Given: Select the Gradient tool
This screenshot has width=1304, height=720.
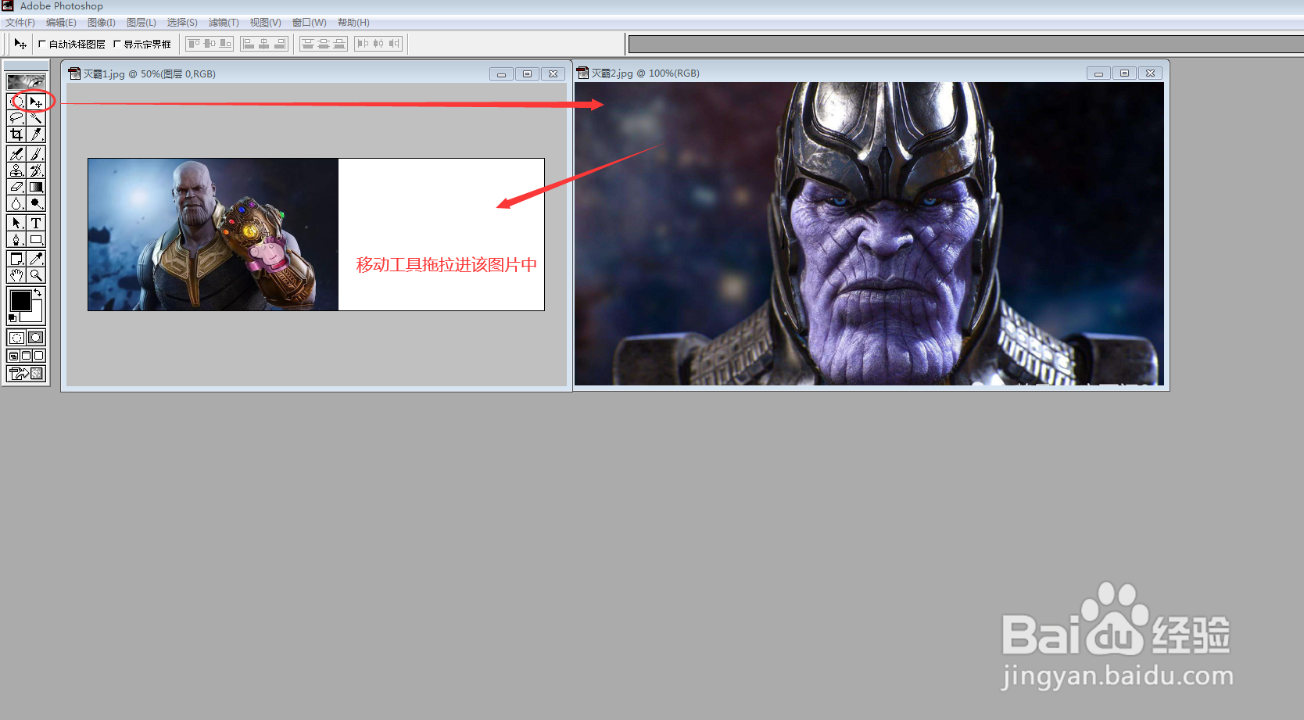Looking at the screenshot, I should [36, 187].
